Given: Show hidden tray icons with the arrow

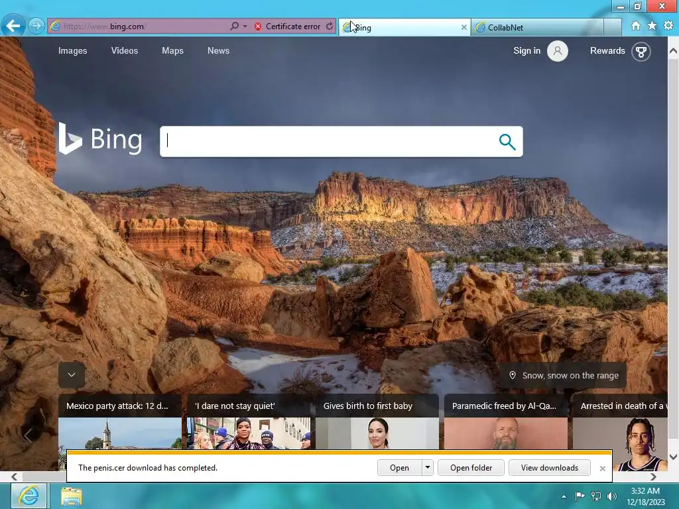Looking at the screenshot, I should [x=564, y=496].
